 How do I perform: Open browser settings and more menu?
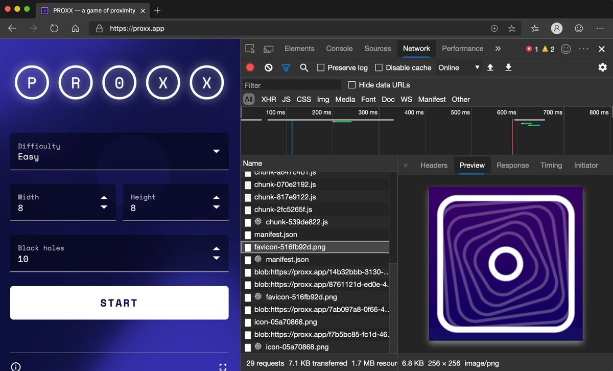coord(600,29)
